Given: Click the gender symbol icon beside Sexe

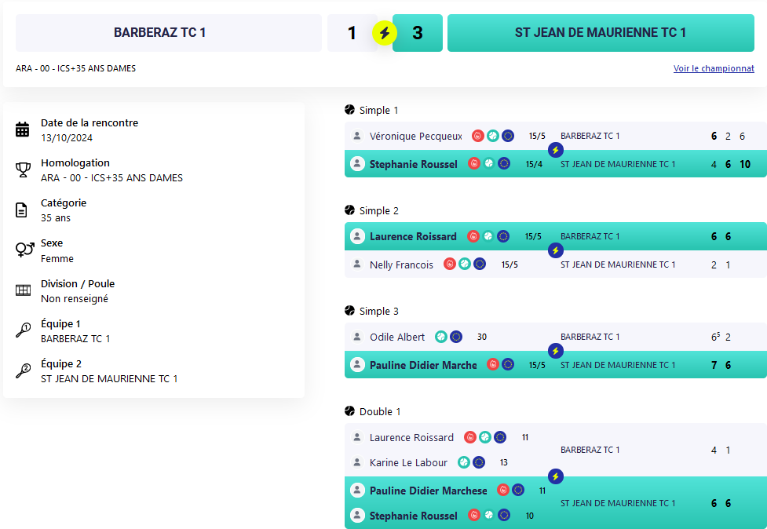Looking at the screenshot, I should click(x=24, y=250).
